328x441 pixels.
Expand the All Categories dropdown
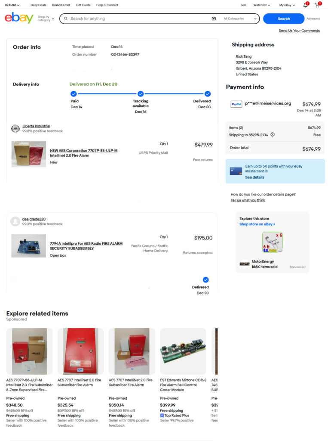[x=240, y=19]
